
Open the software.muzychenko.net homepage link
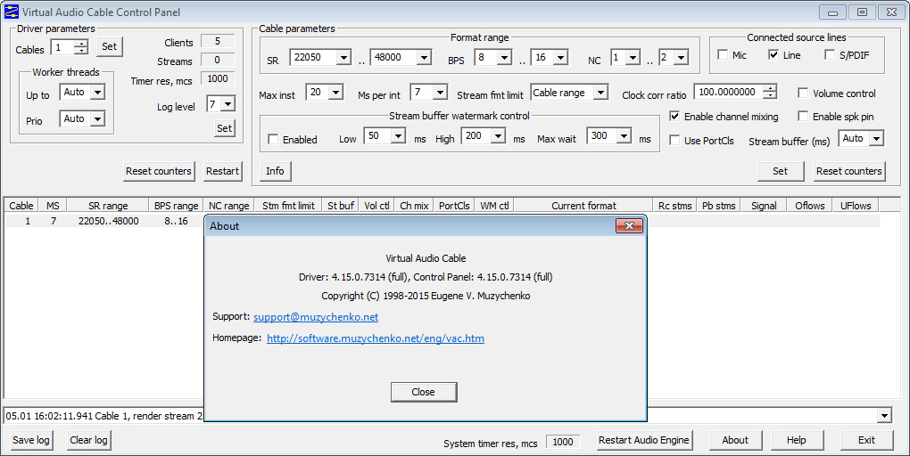tap(376, 338)
